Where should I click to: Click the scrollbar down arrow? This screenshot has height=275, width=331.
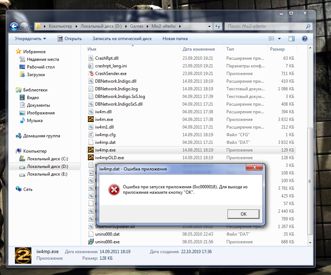click(310, 243)
